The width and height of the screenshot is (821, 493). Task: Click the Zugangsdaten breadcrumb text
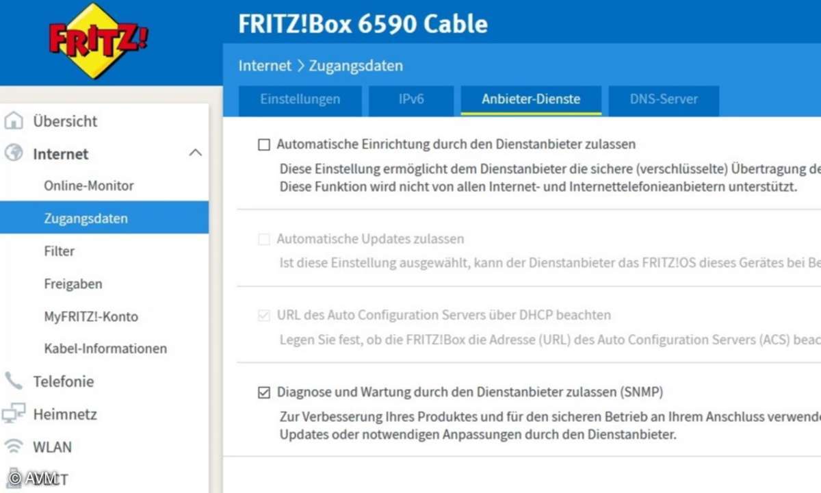[356, 66]
